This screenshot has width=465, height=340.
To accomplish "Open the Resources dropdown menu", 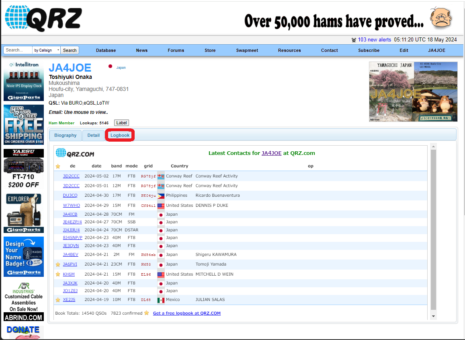I will coord(289,50).
